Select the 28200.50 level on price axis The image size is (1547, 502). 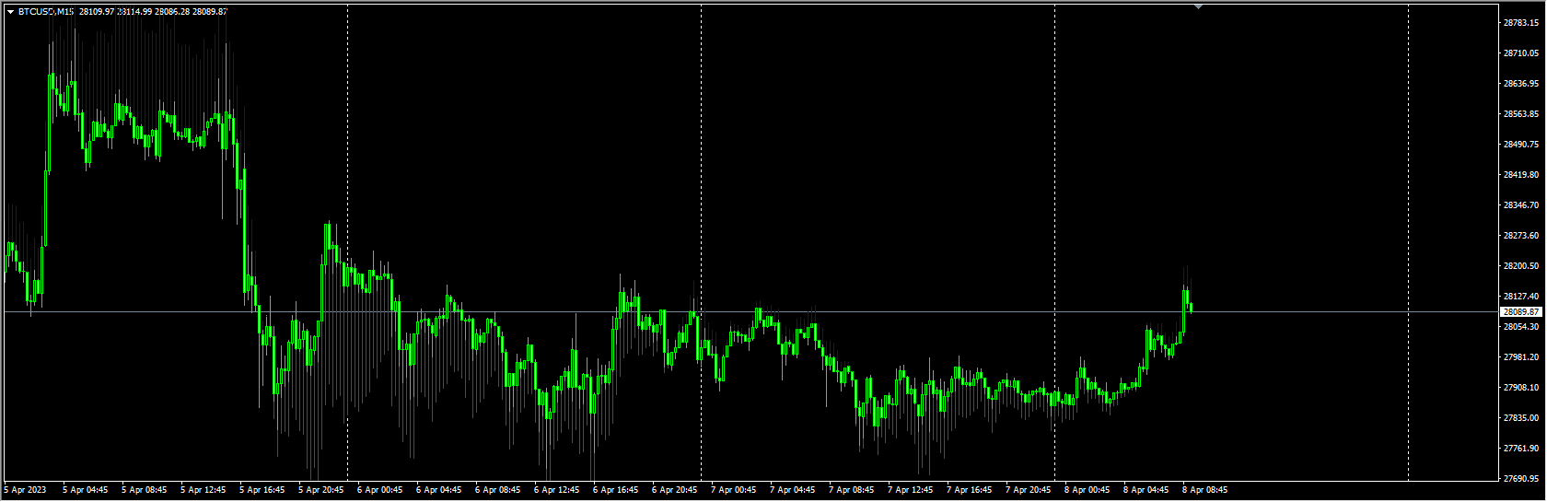pos(1520,266)
